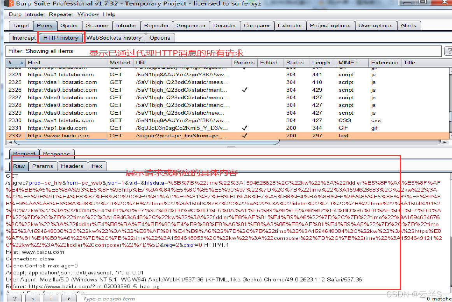Select the proxy Options sub-tab

pyautogui.click(x=160, y=38)
